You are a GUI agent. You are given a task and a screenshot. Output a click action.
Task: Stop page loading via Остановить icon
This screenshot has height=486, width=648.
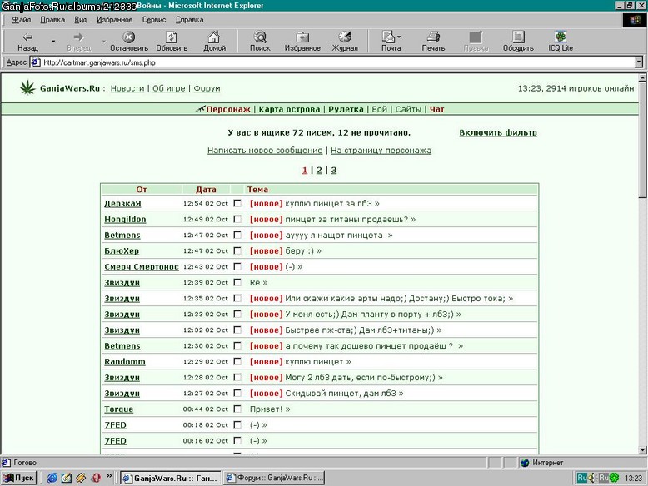(129, 42)
